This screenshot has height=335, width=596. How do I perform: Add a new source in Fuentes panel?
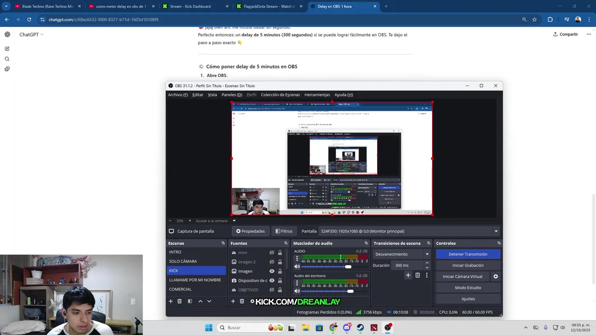(x=233, y=301)
